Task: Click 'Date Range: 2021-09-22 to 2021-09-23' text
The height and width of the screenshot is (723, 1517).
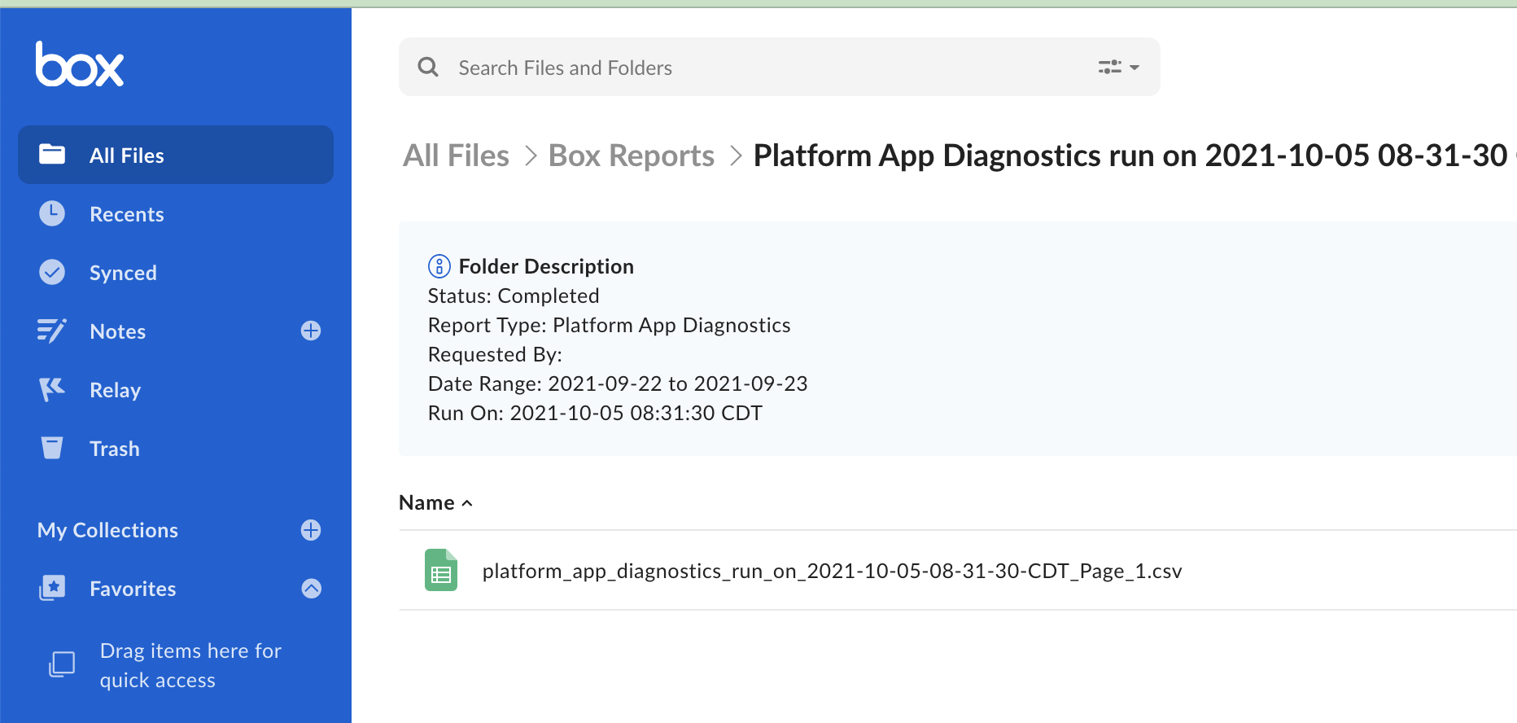Action: click(x=618, y=383)
